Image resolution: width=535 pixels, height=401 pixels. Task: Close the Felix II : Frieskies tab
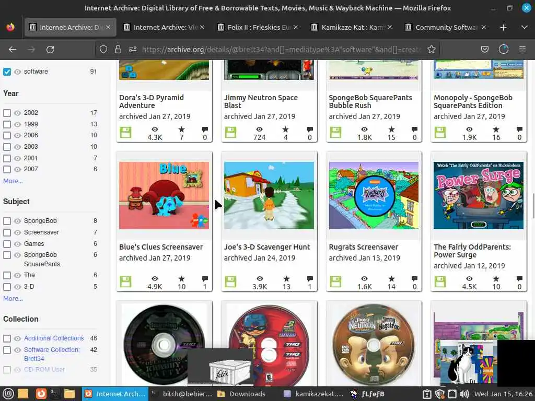click(296, 27)
